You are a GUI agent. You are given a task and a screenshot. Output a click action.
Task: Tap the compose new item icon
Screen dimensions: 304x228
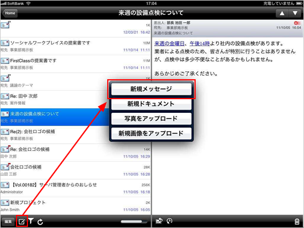pos(22,221)
